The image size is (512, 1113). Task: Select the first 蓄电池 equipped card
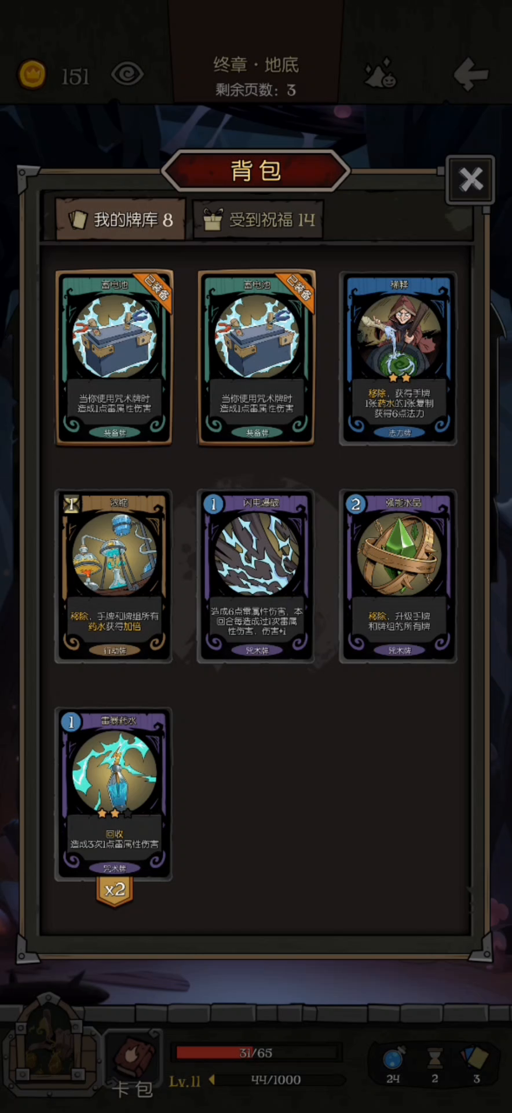[114, 358]
